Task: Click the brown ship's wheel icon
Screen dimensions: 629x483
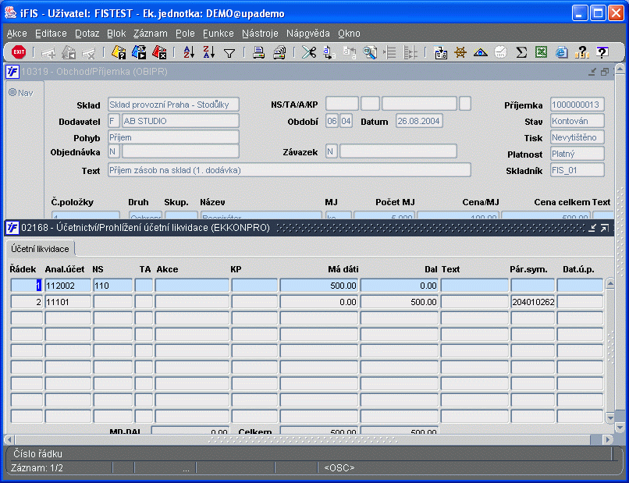Action: pyautogui.click(x=460, y=52)
